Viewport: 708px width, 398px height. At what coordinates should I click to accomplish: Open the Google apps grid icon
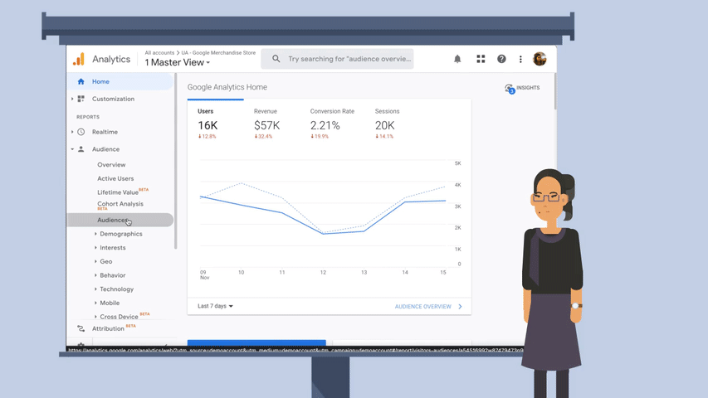pyautogui.click(x=481, y=59)
